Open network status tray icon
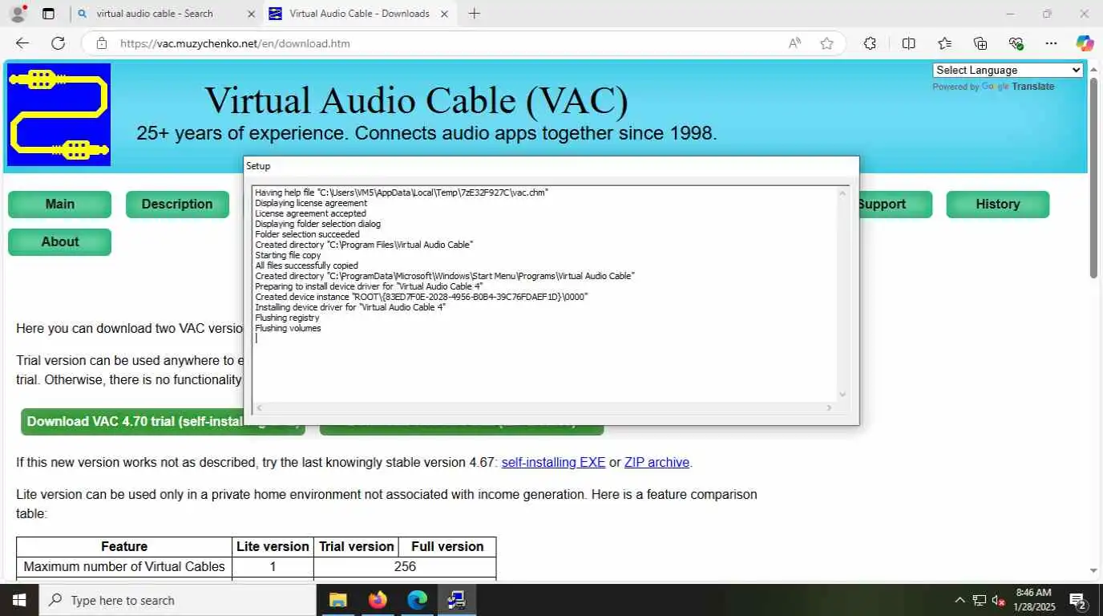 979,600
